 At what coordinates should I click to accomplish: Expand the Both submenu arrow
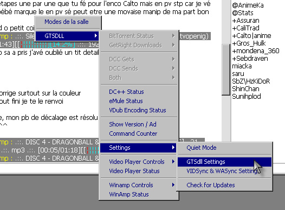[x=173, y=78]
